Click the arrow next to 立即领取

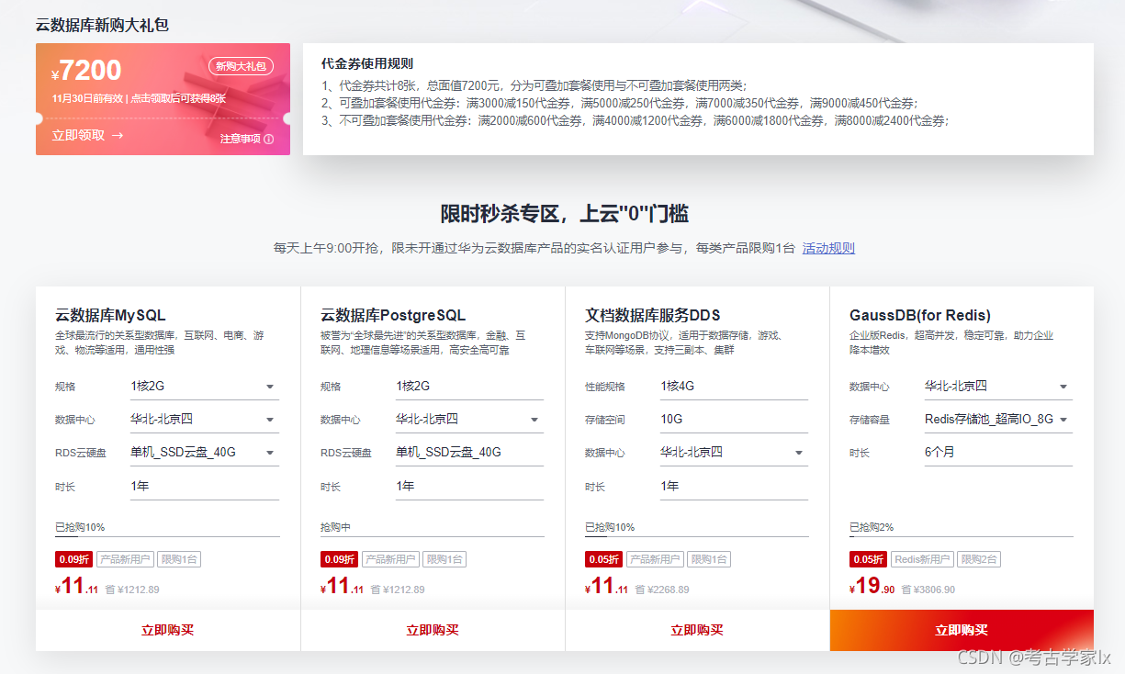(x=118, y=135)
